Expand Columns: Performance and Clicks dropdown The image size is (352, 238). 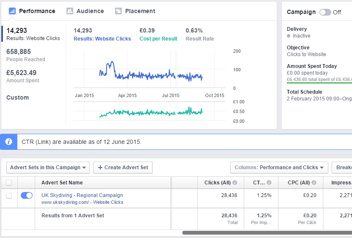279,168
